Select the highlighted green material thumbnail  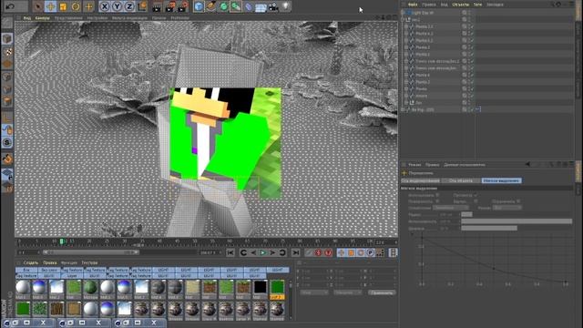pos(277,287)
